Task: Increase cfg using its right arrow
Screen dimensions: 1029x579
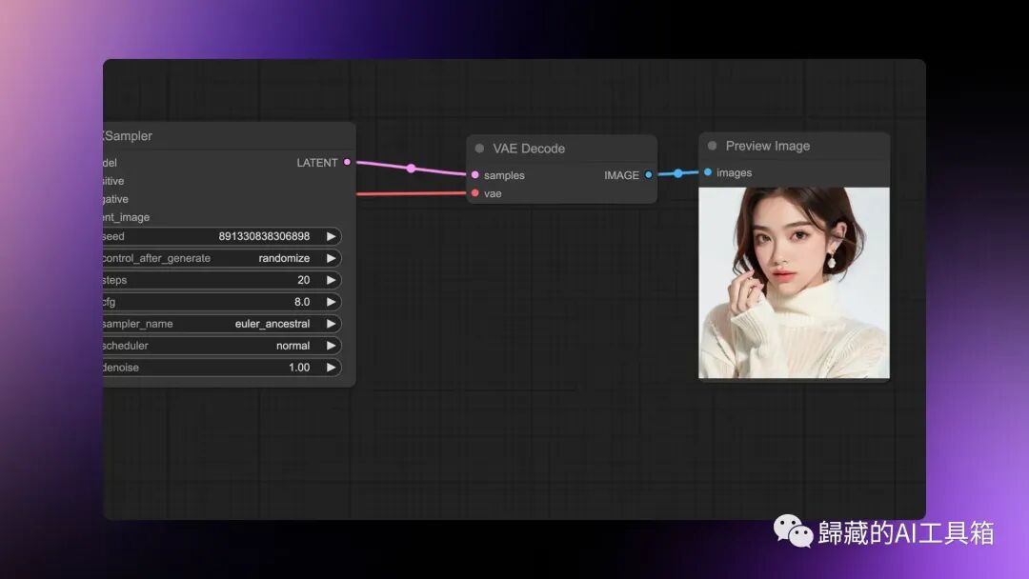Action: tap(331, 302)
